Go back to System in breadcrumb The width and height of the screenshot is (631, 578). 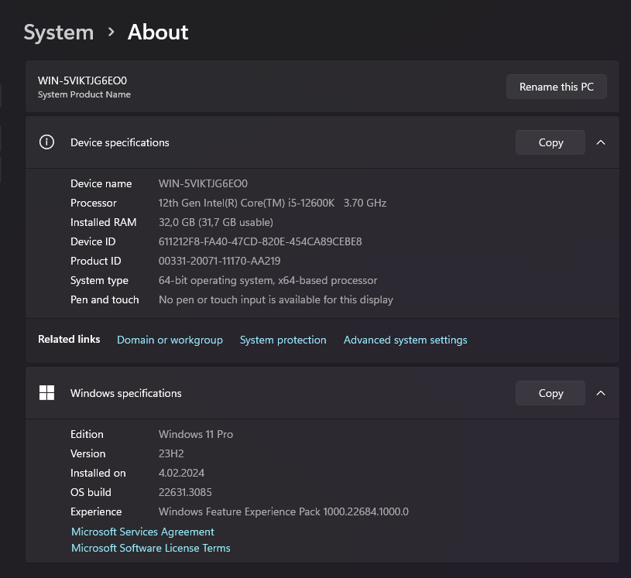[59, 32]
